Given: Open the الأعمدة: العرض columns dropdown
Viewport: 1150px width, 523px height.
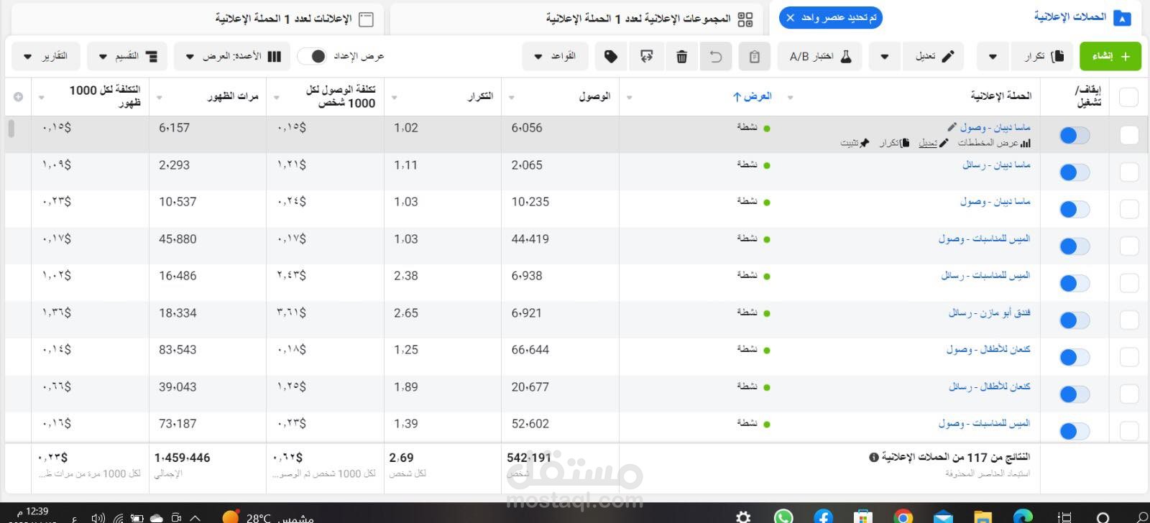Looking at the screenshot, I should tap(232, 56).
